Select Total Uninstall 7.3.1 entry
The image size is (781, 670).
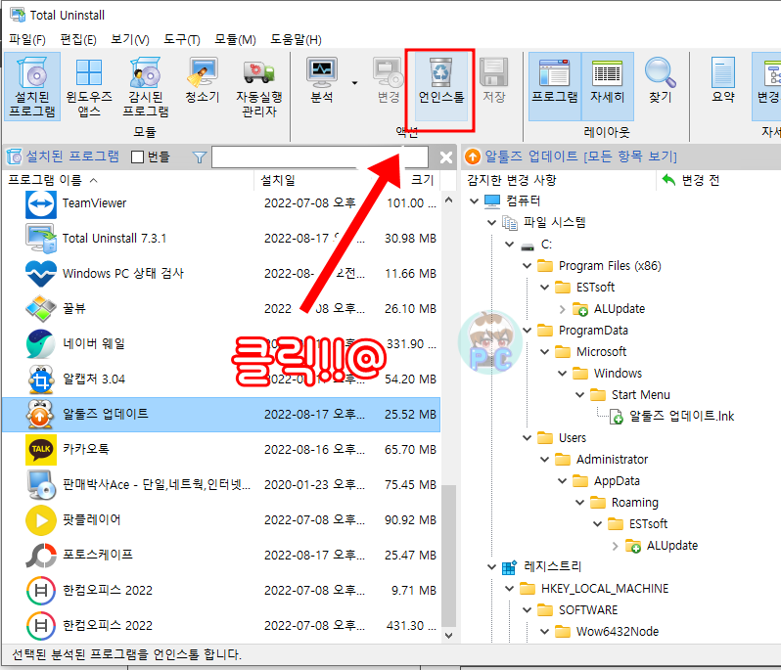(x=221, y=239)
